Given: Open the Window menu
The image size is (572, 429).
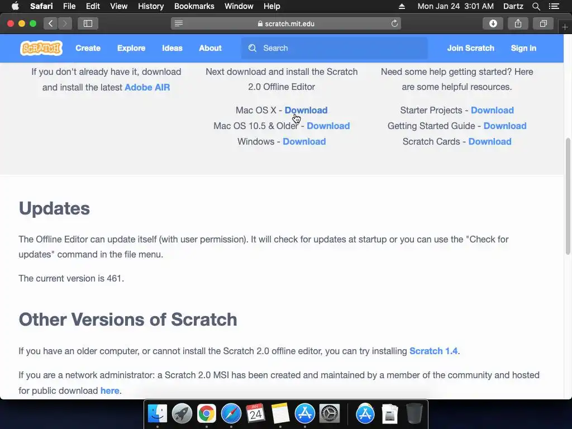Looking at the screenshot, I should pos(239,6).
